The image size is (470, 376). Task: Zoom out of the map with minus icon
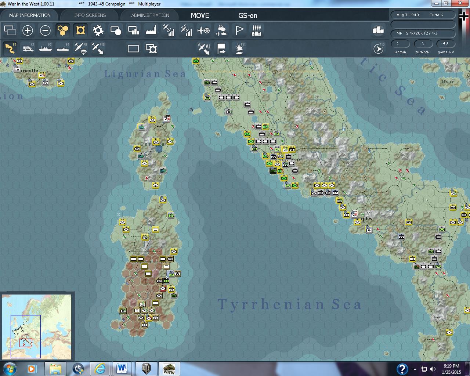(45, 30)
